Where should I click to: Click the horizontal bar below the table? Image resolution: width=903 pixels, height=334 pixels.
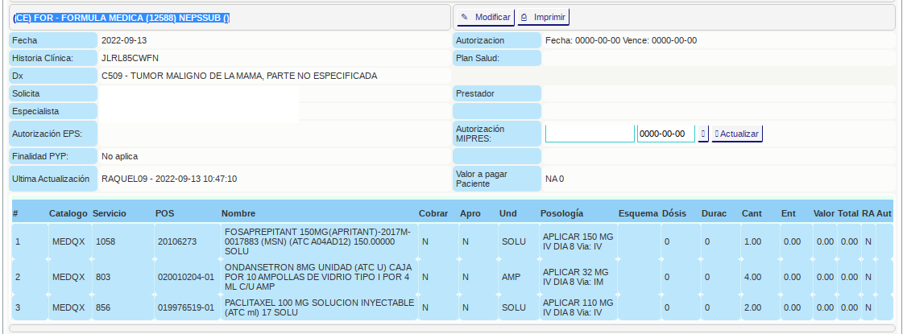click(451, 328)
